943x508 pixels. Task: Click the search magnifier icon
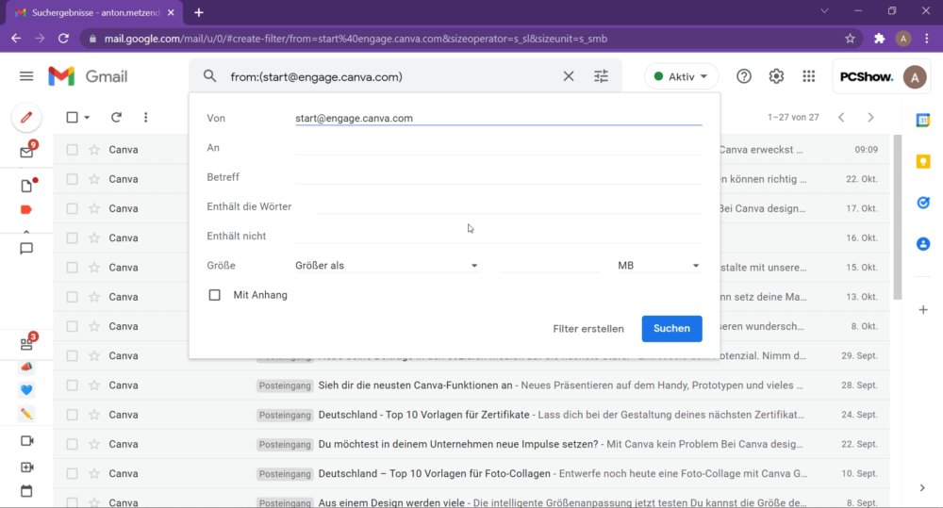click(209, 76)
